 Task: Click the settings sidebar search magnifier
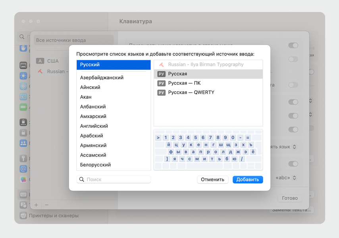22,37
